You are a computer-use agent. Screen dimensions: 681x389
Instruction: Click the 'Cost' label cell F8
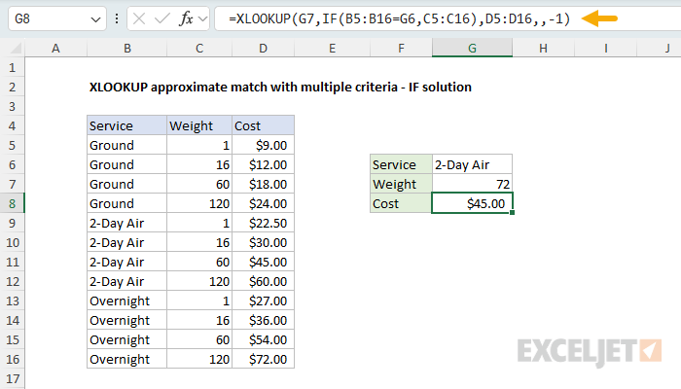(401, 203)
